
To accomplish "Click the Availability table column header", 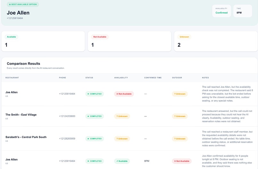I will pos(121,78).
